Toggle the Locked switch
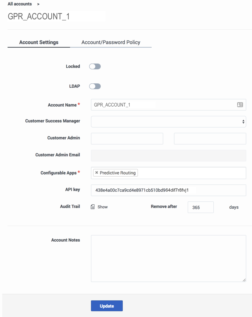This screenshot has width=252, height=317. pyautogui.click(x=95, y=66)
